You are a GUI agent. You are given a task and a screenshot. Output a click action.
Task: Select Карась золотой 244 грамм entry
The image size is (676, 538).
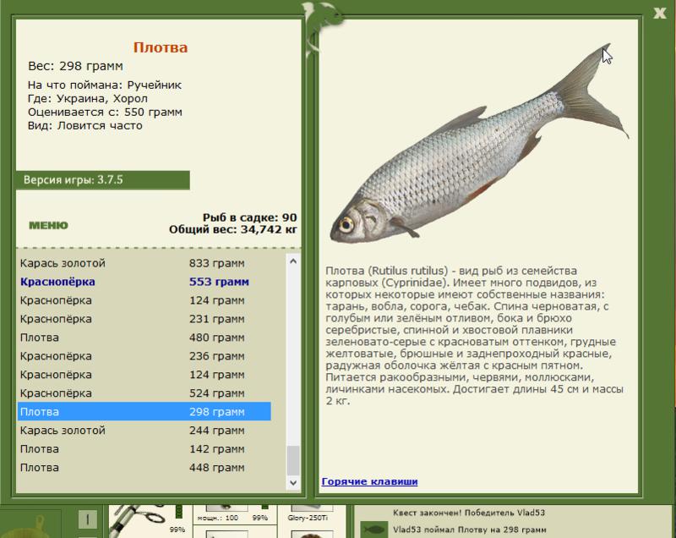tap(144, 430)
